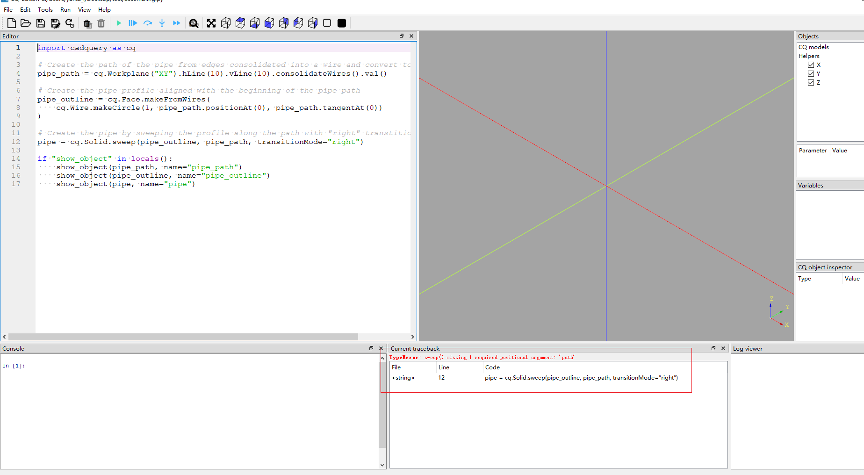
Task: Enable shaded display mode
Action: pos(342,23)
